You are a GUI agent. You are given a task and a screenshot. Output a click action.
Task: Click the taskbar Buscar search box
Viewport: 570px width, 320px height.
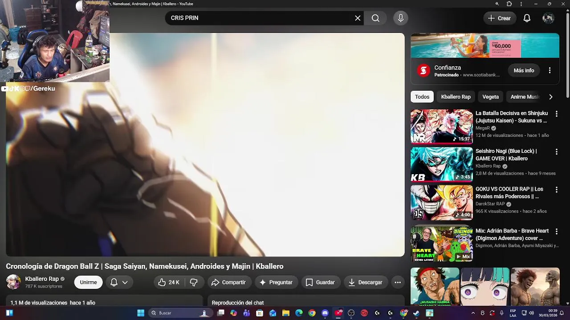180,313
